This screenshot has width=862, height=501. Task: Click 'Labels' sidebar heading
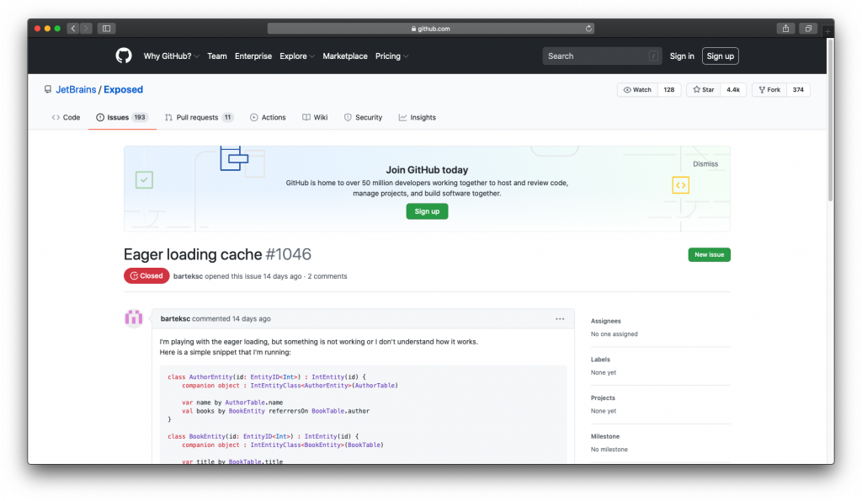click(600, 360)
